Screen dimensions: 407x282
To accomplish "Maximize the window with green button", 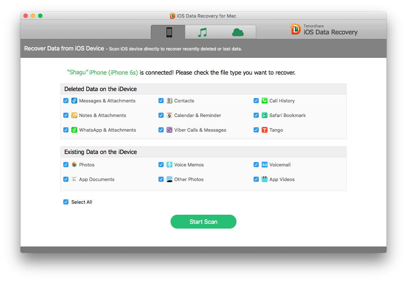I will [x=40, y=16].
